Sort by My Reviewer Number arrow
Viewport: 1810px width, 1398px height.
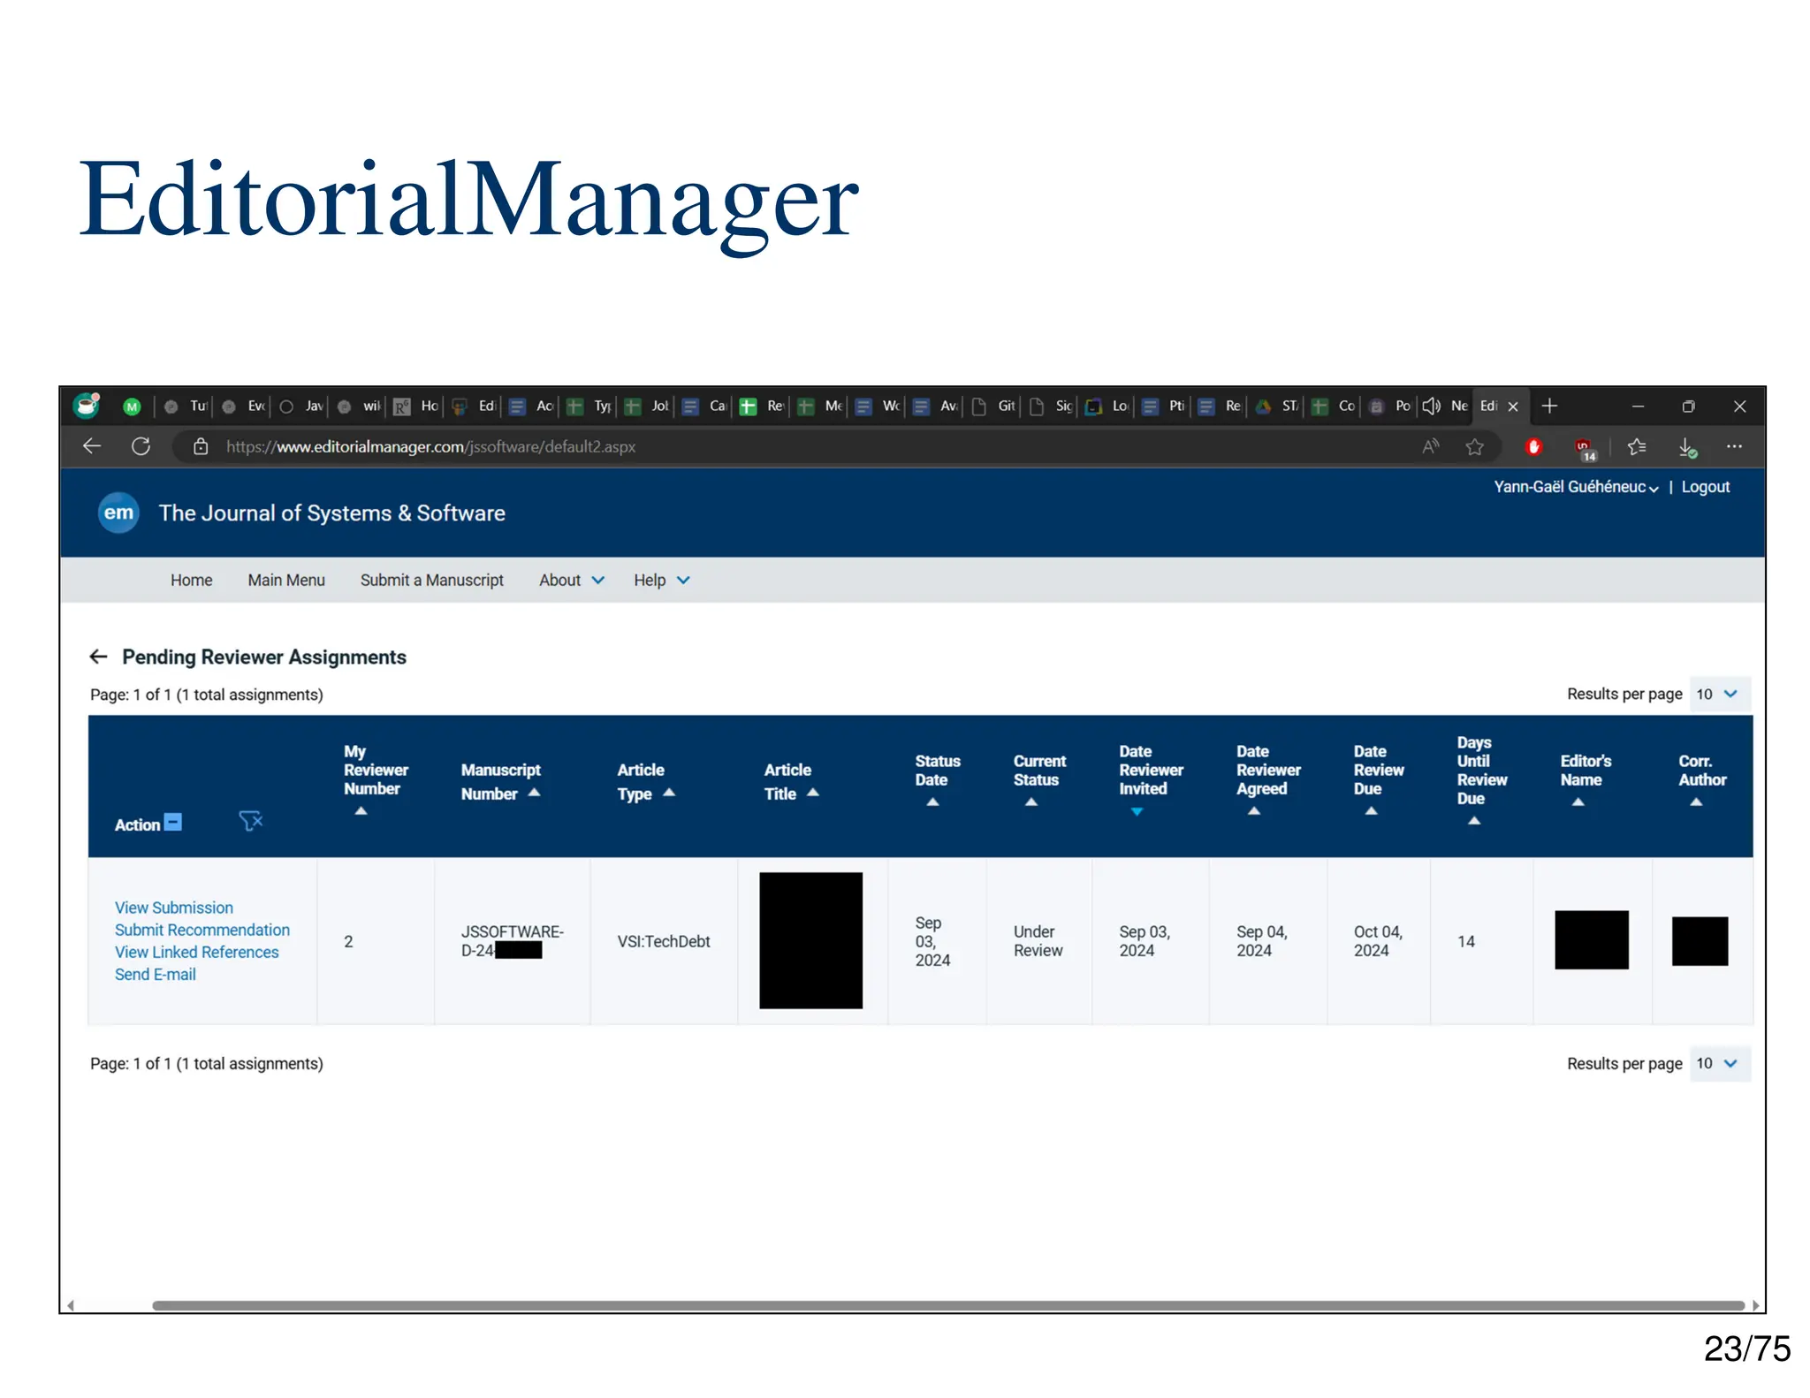pos(361,810)
